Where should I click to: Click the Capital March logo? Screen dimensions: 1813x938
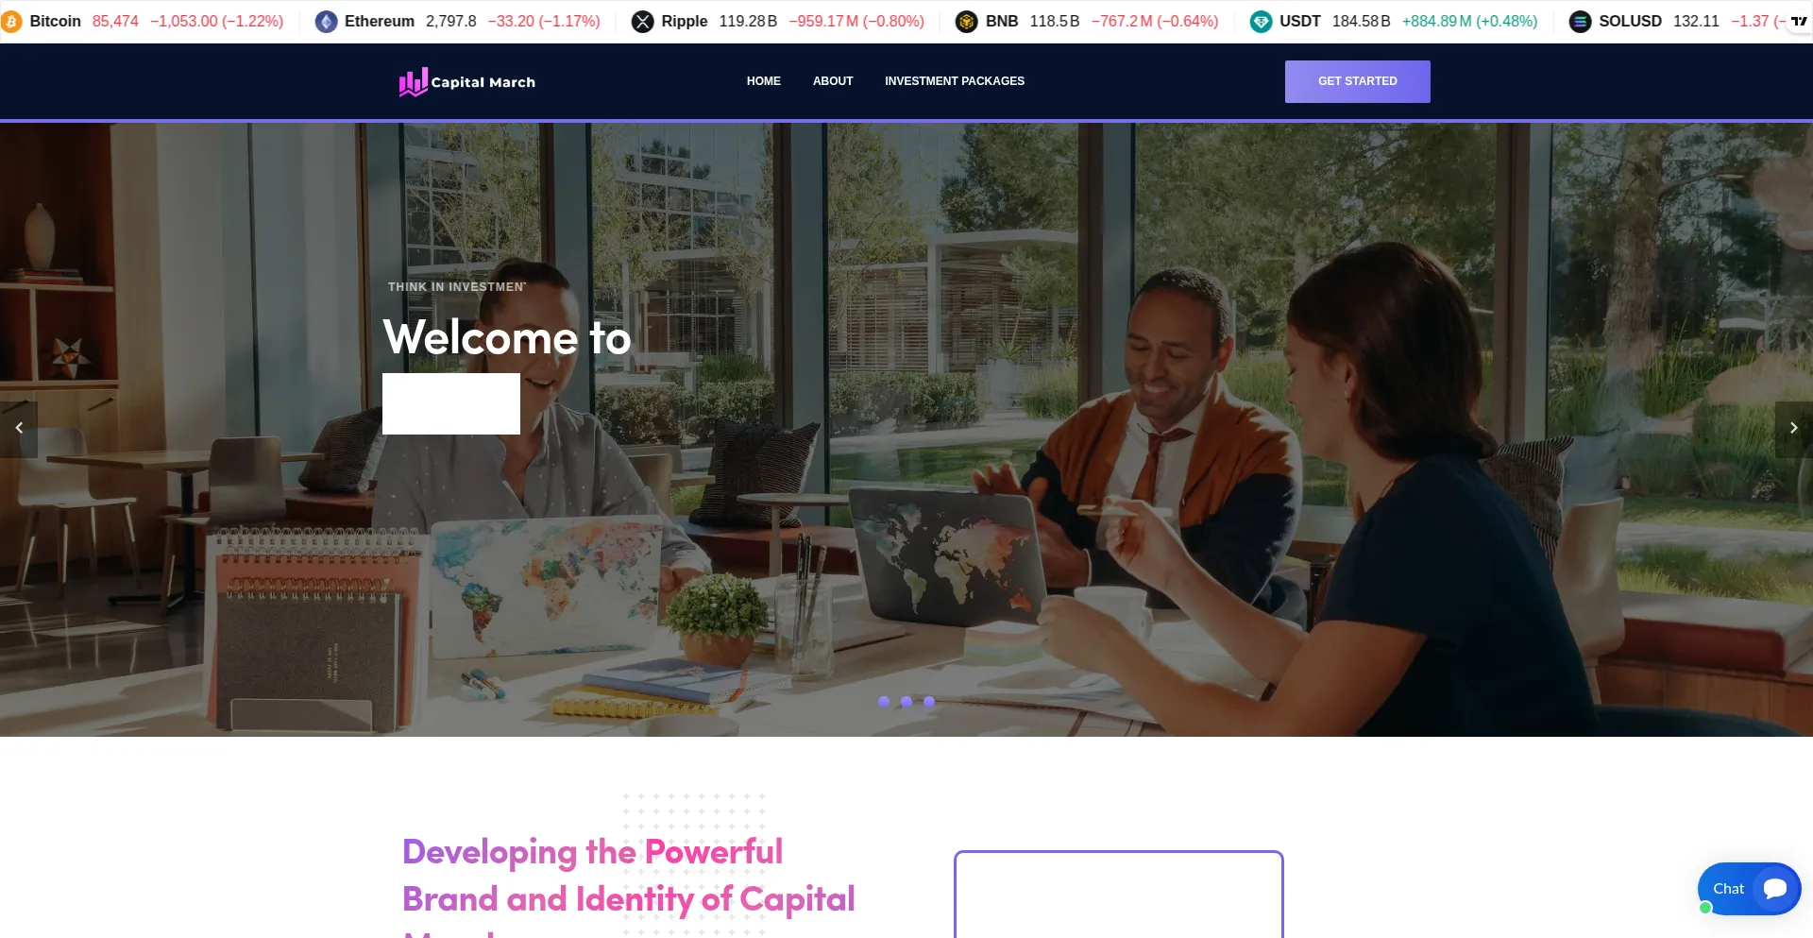[x=467, y=82]
